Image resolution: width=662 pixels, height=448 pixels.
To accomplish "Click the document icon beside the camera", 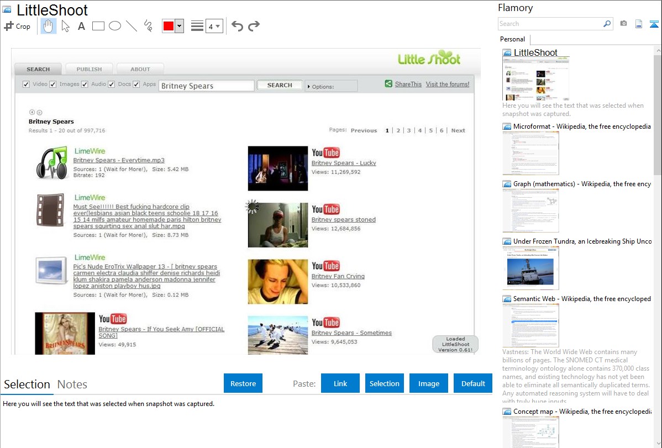I will (x=639, y=24).
